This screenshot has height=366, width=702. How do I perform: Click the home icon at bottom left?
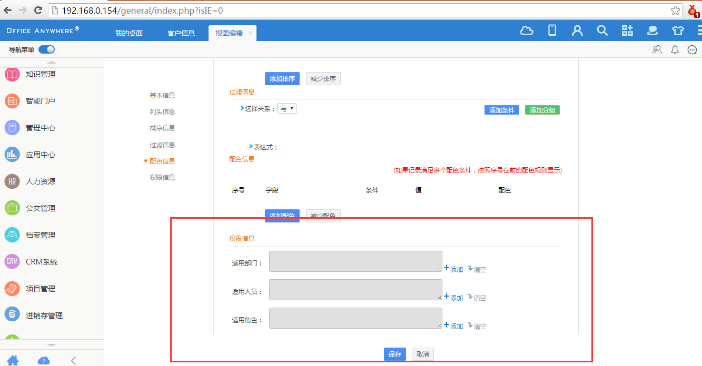(x=13, y=360)
